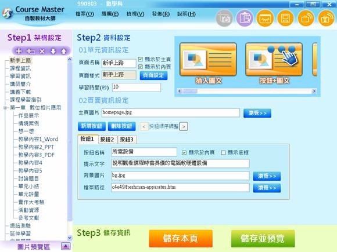The width and height of the screenshot is (337, 252).
Task: Toggle the 顯示於主頁 checkbox
Action: point(141,59)
